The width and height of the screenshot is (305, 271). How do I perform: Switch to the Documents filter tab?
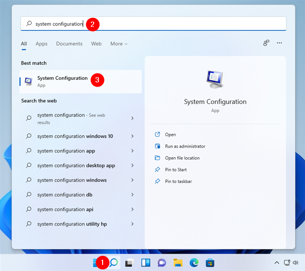click(x=69, y=44)
